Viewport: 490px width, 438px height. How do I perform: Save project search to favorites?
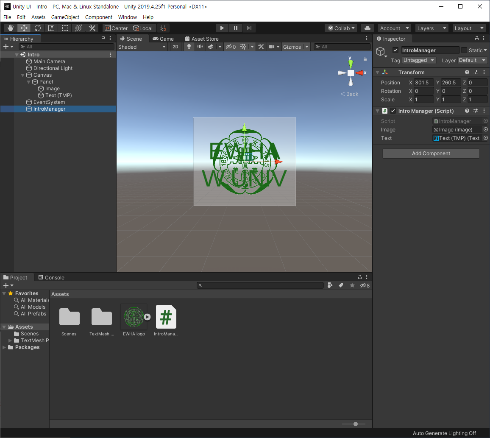352,285
